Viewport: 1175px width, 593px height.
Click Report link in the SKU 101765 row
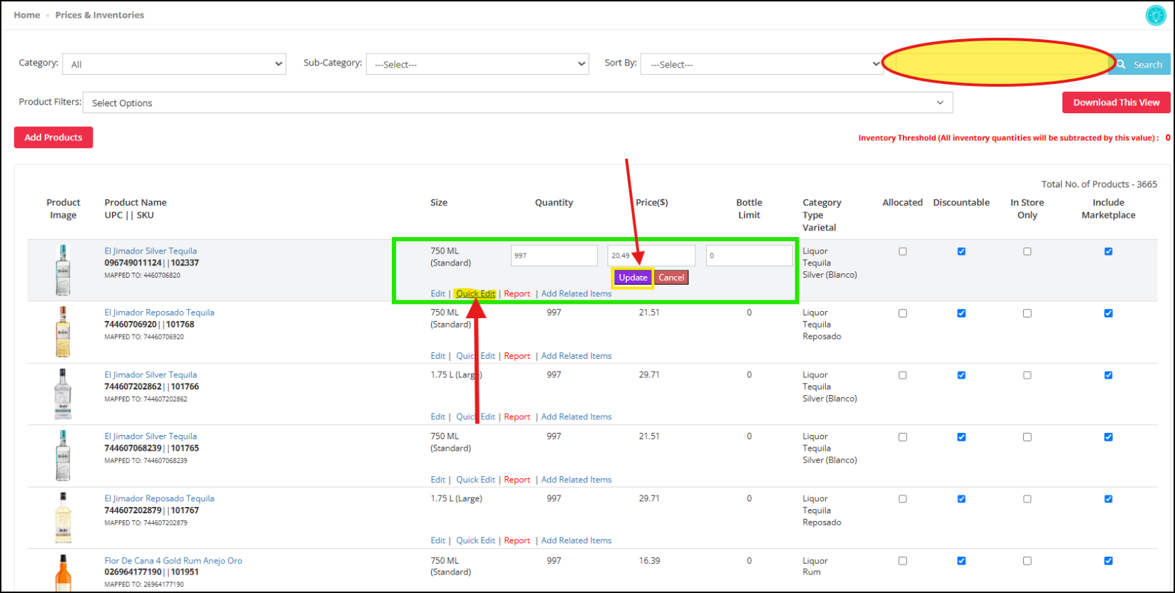517,479
